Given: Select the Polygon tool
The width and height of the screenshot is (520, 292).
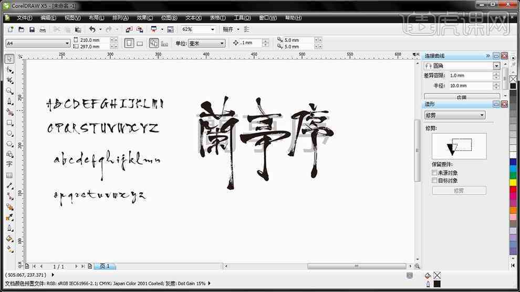Looking at the screenshot, I should [x=9, y=144].
